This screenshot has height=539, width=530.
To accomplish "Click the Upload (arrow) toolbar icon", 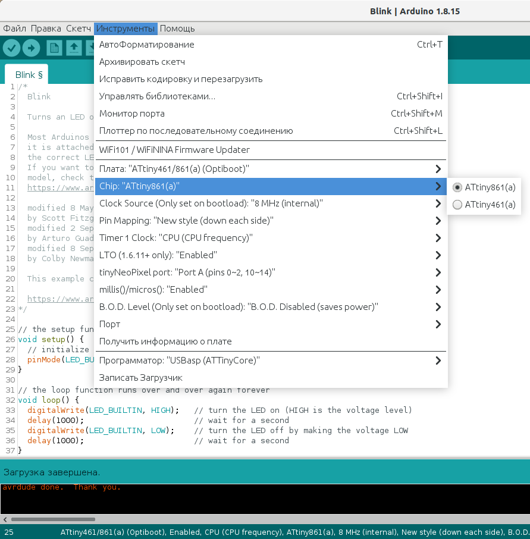I will pyautogui.click(x=32, y=48).
